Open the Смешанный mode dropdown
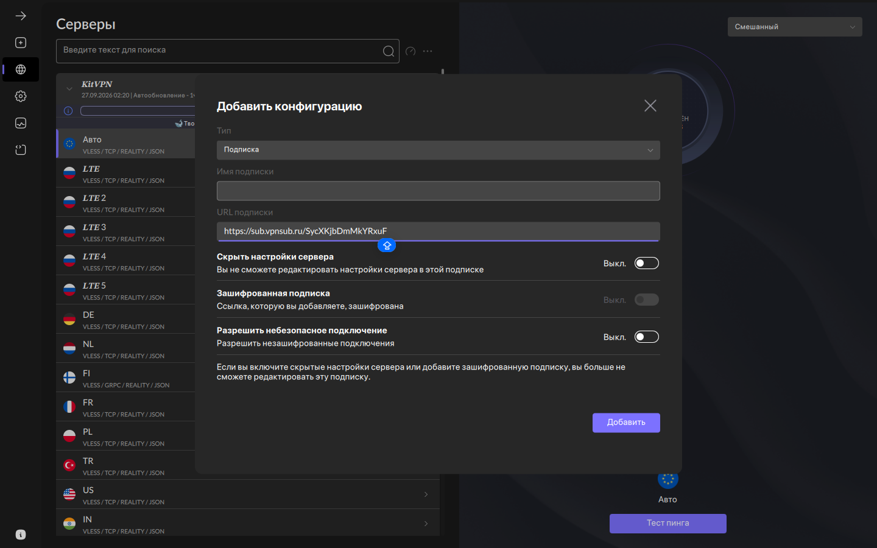The image size is (877, 548). pos(795,27)
